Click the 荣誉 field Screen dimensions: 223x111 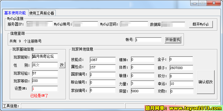(x=143, y=91)
